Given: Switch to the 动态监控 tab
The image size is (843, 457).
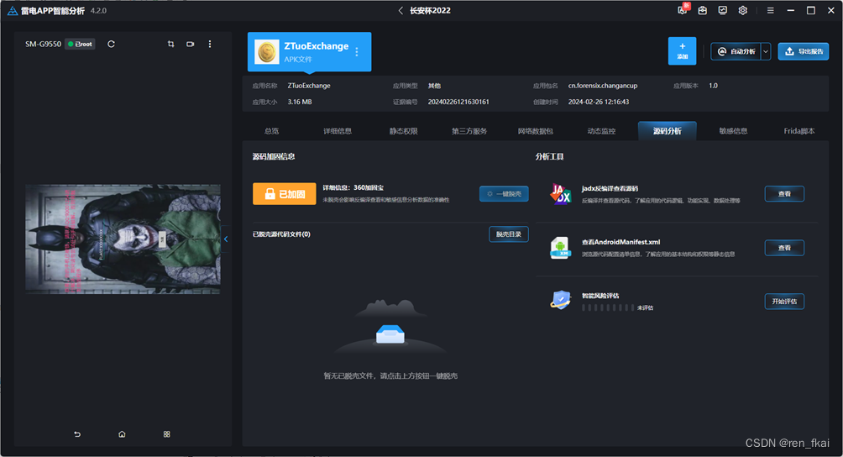Looking at the screenshot, I should pos(602,131).
